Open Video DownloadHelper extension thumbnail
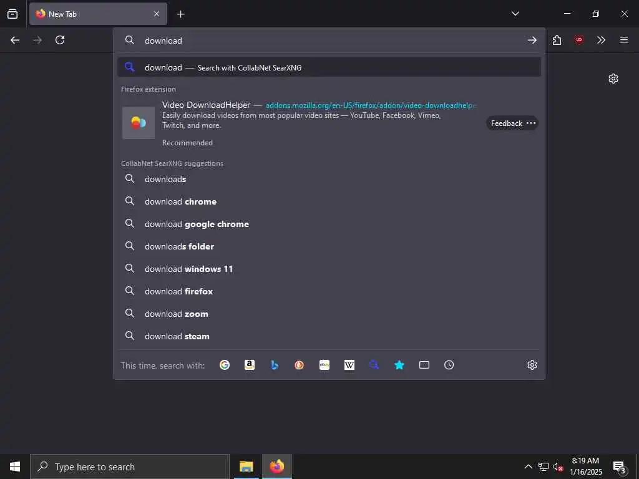The width and height of the screenshot is (639, 479). (139, 123)
